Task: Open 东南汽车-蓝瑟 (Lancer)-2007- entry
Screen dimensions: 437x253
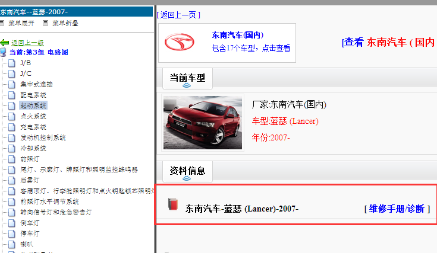Action: 241,209
